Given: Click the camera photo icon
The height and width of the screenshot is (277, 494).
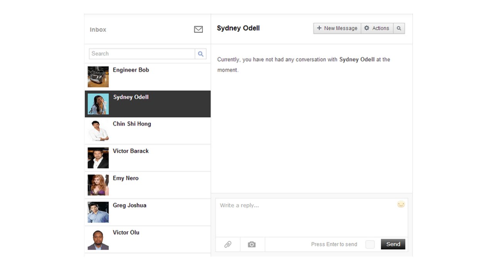Looking at the screenshot, I should point(252,244).
